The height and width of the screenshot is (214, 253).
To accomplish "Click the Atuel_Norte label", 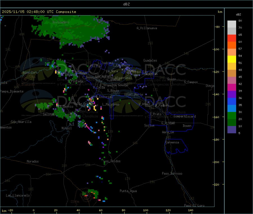I will (134, 94).
